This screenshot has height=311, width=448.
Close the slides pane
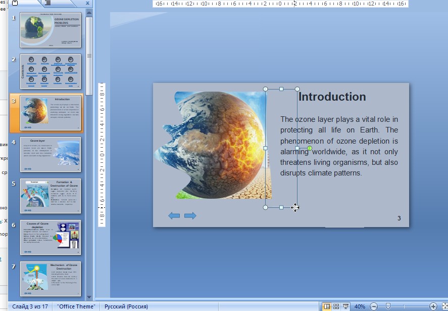[x=87, y=3]
